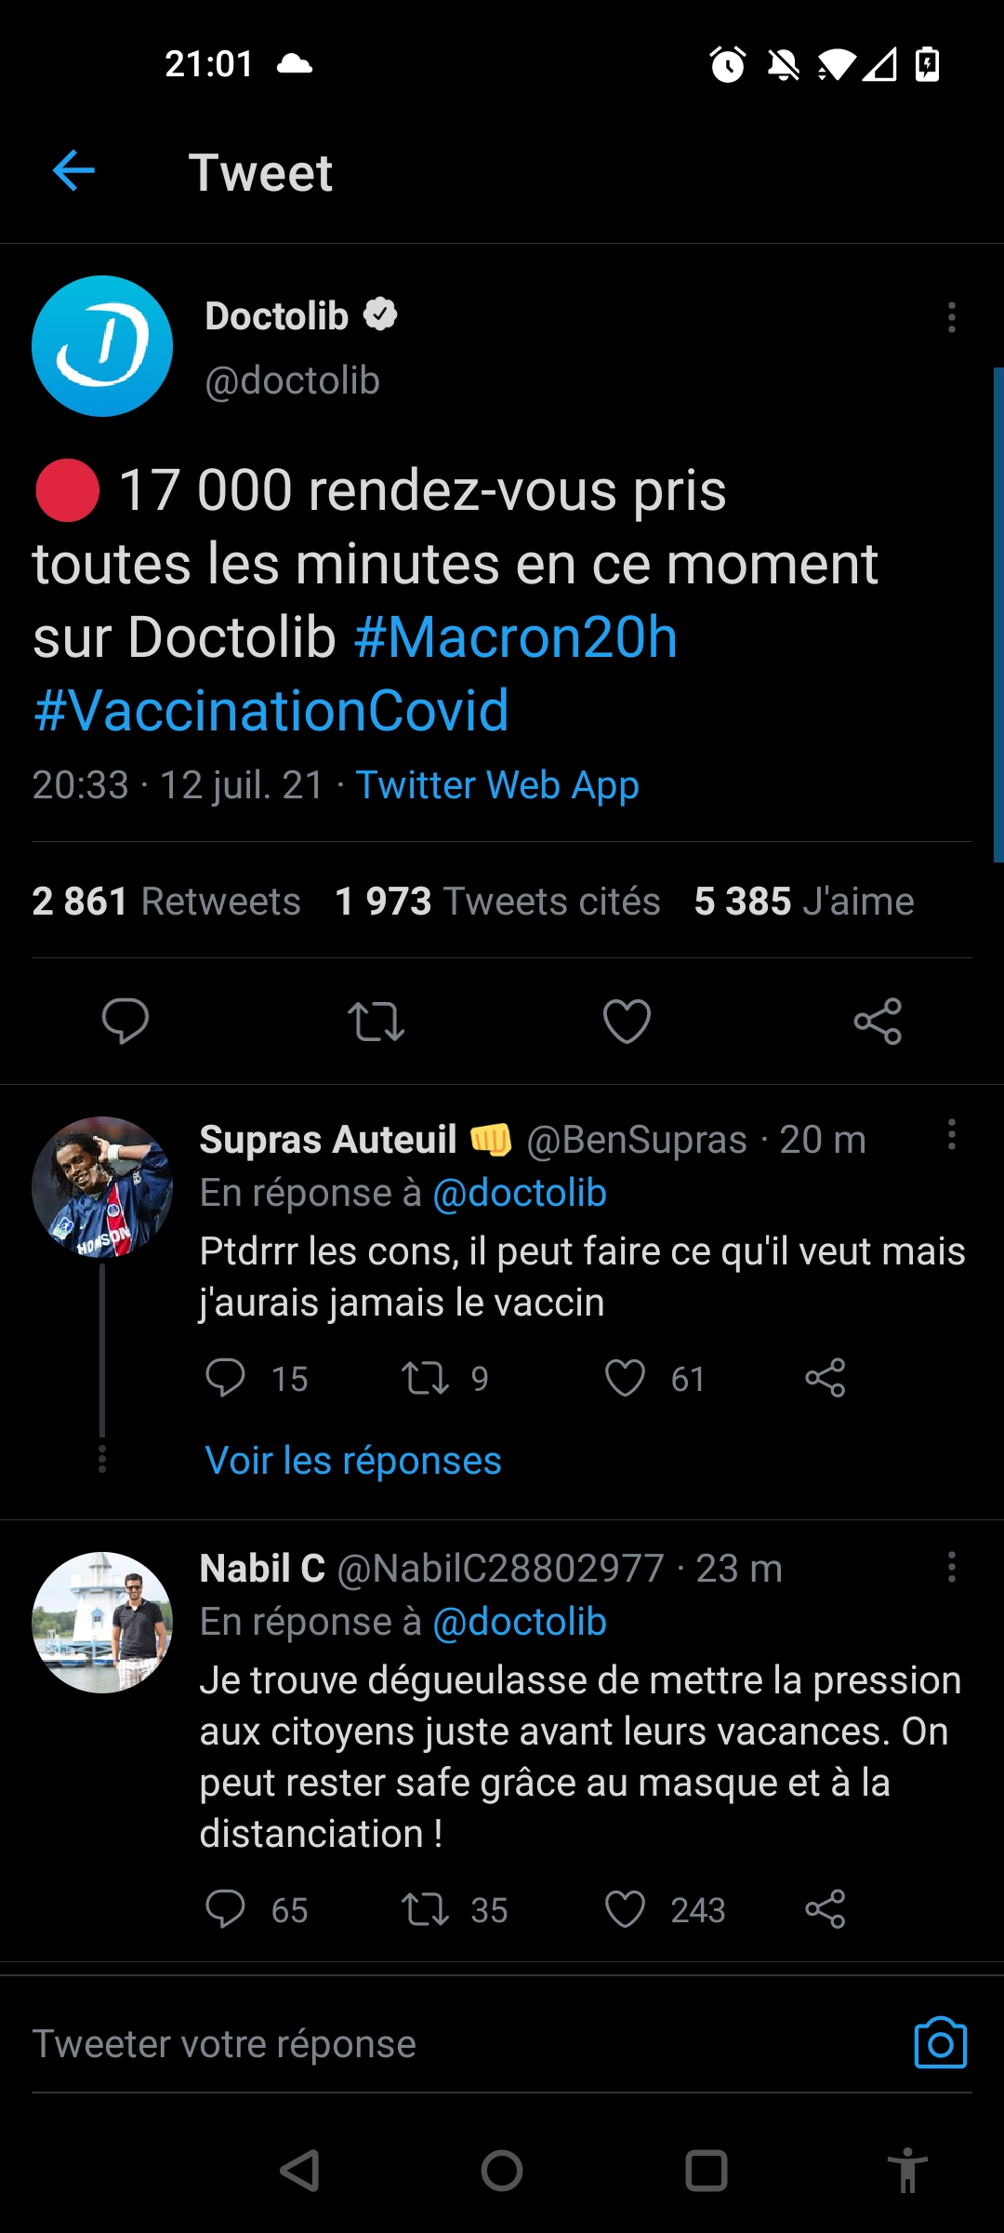
Task: Open more options for Doctolib tweet
Action: click(951, 317)
